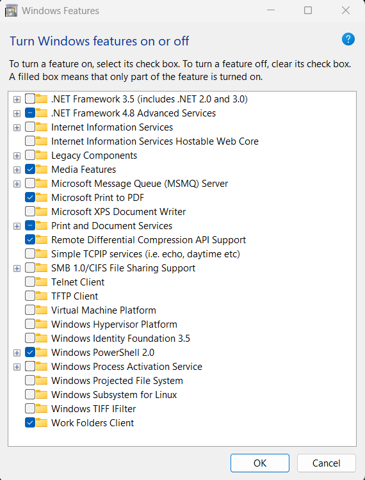Expand .NET Framework 4.8 Advanced Services
The width and height of the screenshot is (365, 480).
pyautogui.click(x=17, y=113)
